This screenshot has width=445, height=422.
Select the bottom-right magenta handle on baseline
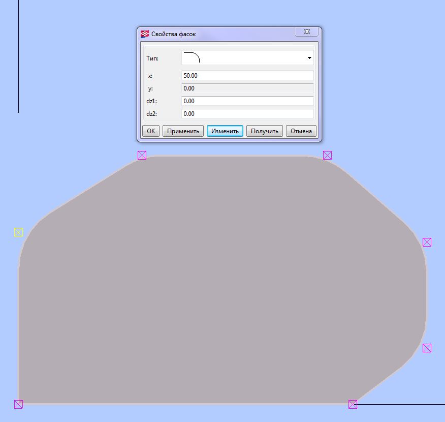point(353,404)
